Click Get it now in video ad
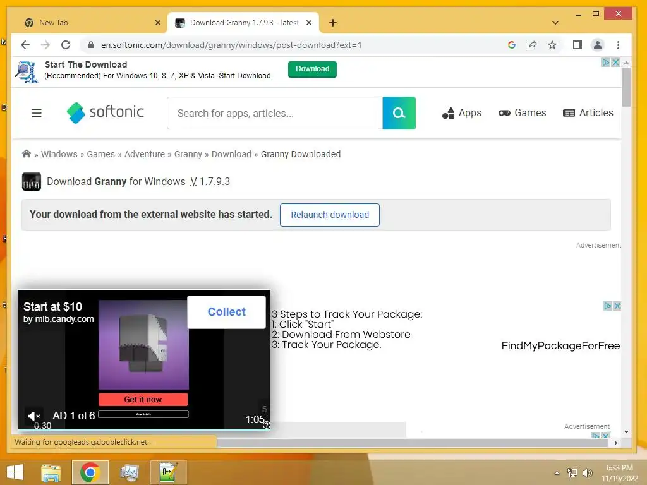 coord(143,399)
